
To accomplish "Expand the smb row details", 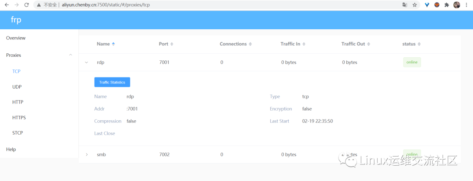I will click(x=87, y=154).
